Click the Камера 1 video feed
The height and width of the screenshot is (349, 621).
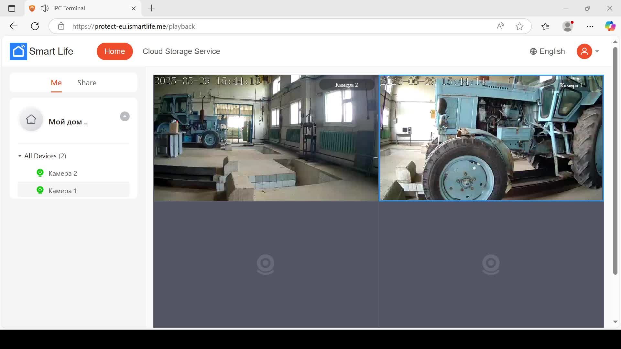tap(491, 138)
